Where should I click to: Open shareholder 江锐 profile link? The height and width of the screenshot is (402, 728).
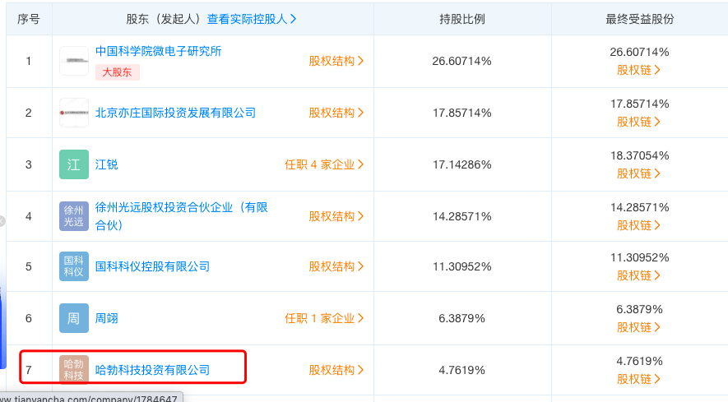pyautogui.click(x=107, y=164)
